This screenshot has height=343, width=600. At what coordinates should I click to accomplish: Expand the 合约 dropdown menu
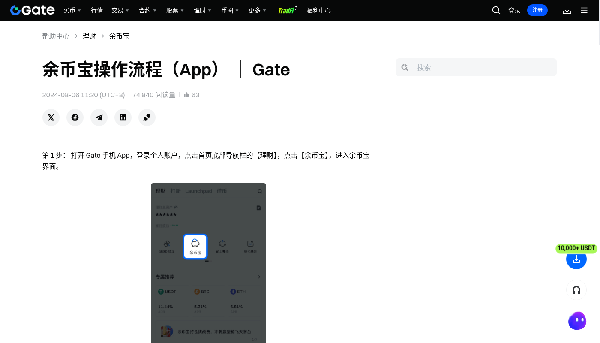[x=147, y=10]
